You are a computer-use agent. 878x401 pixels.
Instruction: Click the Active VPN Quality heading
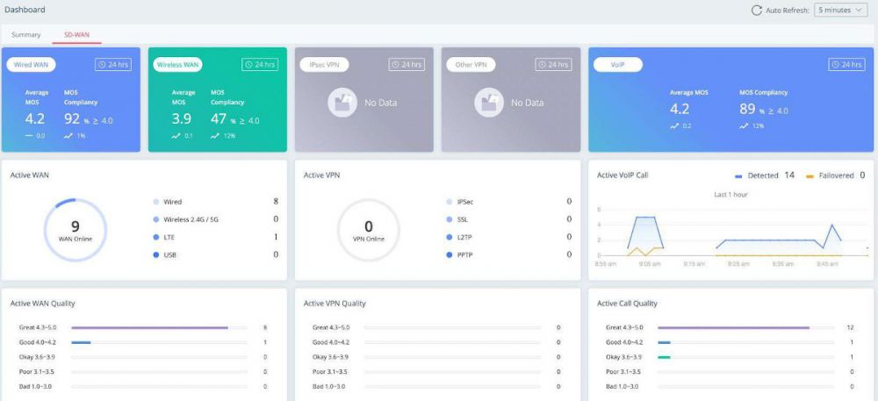335,303
